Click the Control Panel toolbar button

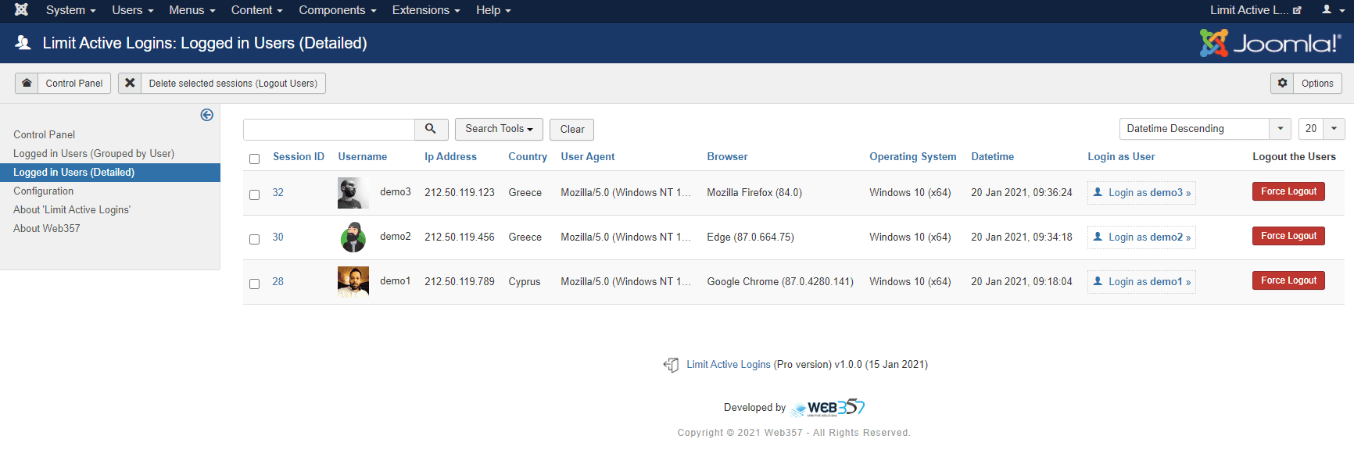[x=63, y=83]
